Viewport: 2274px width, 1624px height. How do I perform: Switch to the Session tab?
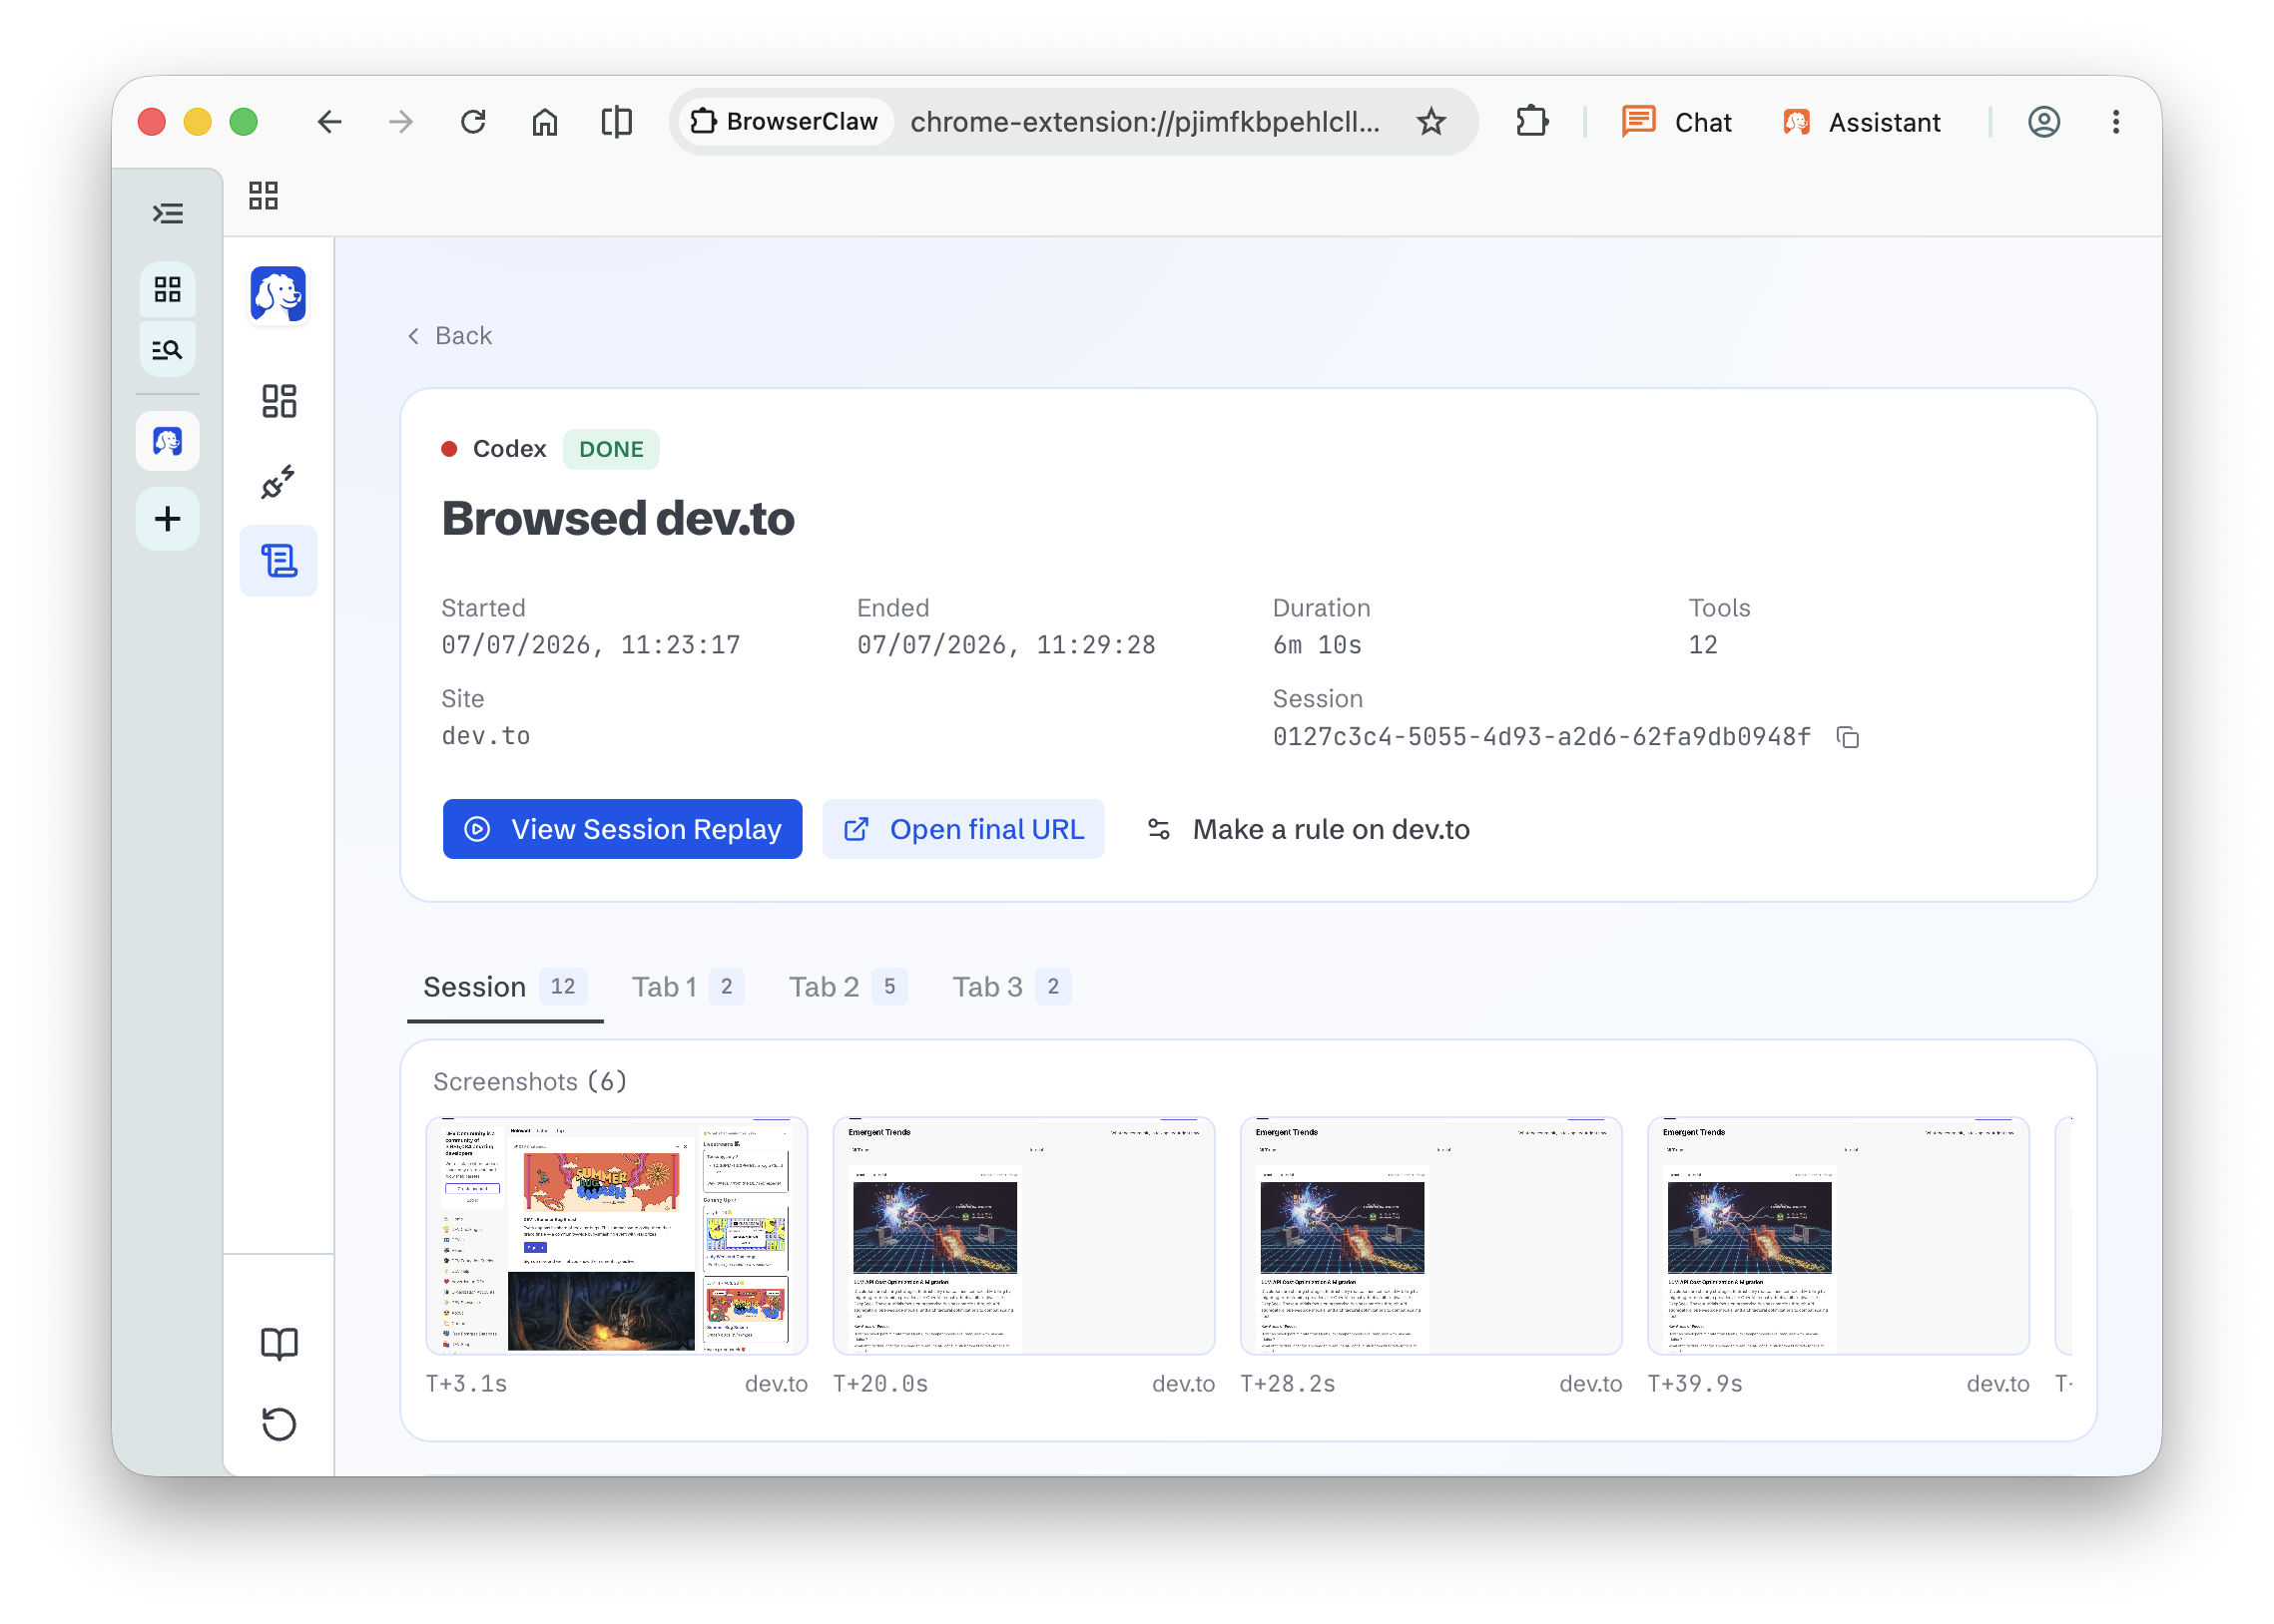pos(505,988)
